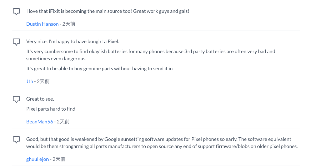Click the comment bubble icon beside Dustin Hanson's comment
The width and height of the screenshot is (311, 168).
coord(16,12)
